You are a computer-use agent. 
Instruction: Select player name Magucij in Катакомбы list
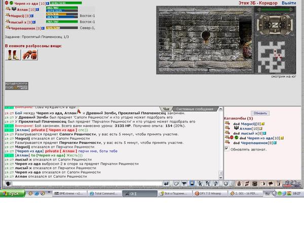click(x=248, y=124)
